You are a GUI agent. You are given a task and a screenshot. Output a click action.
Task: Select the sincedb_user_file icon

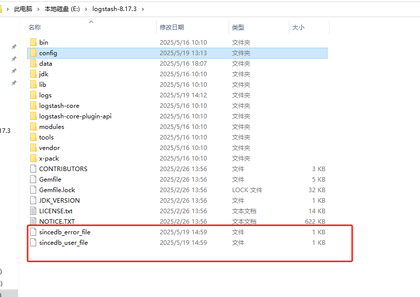coord(33,242)
